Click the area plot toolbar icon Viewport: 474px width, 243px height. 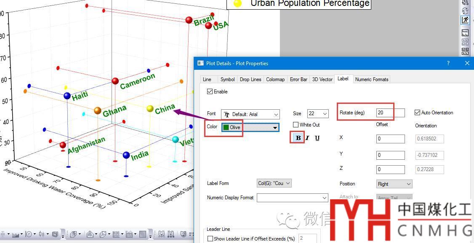click(x=16, y=234)
